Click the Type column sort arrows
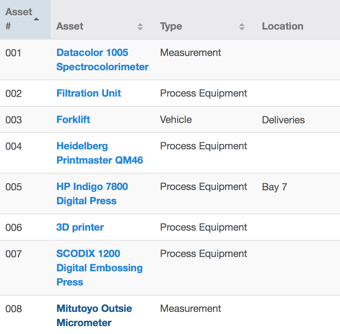This screenshot has width=340, height=334. tap(242, 27)
